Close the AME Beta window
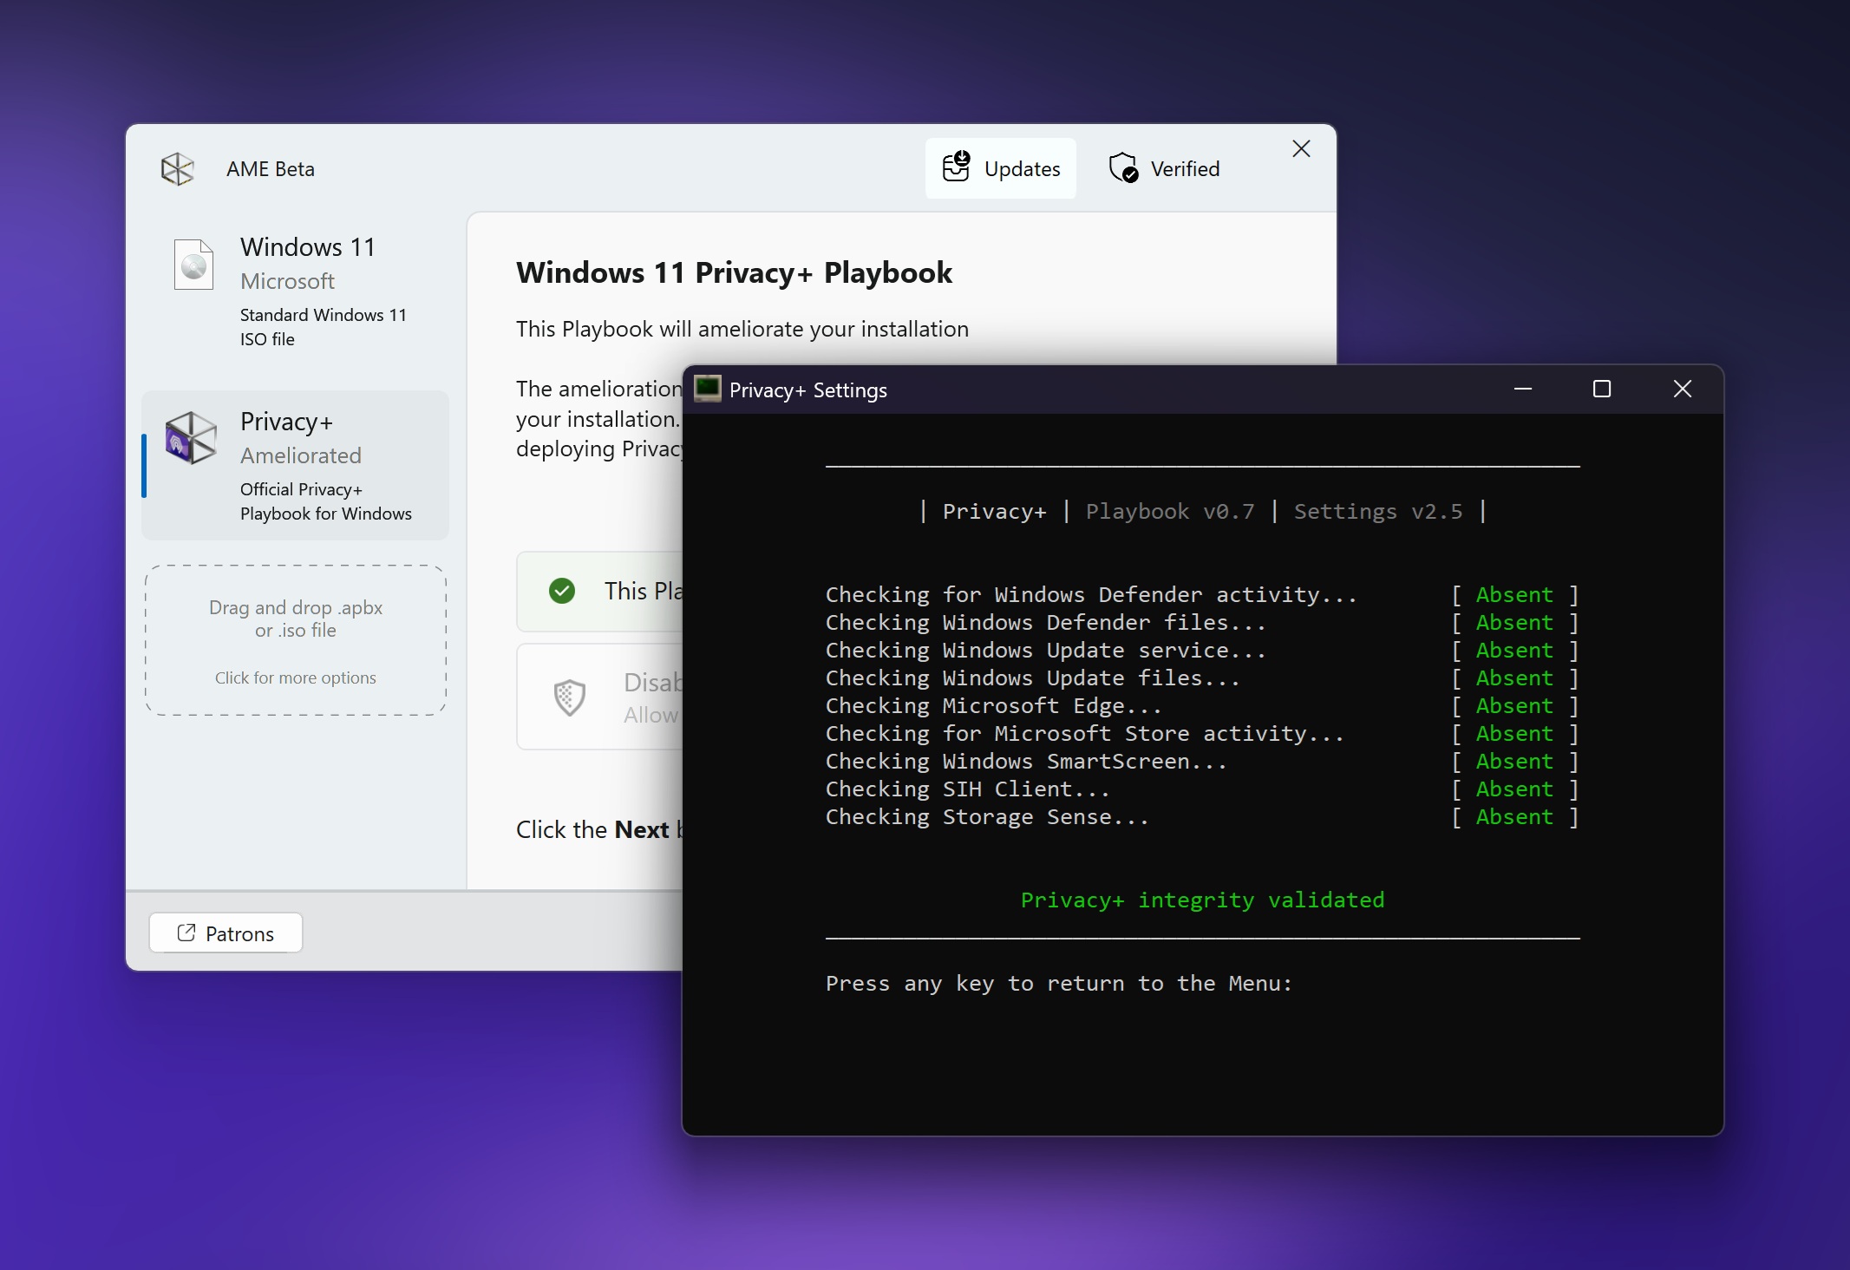Image resolution: width=1850 pixels, height=1270 pixels. 1301,148
